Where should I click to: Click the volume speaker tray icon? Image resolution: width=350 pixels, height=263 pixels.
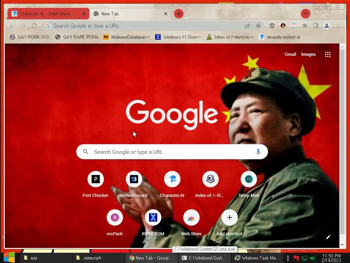coord(312,258)
